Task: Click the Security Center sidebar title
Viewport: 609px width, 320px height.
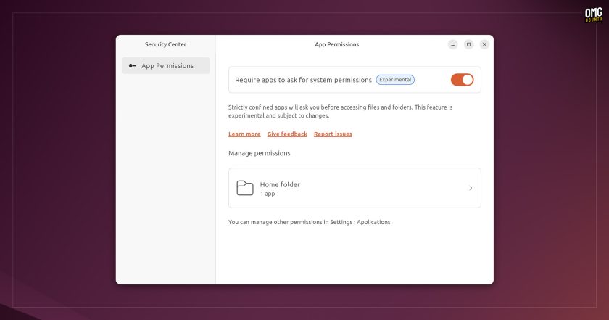Action: 165,44
